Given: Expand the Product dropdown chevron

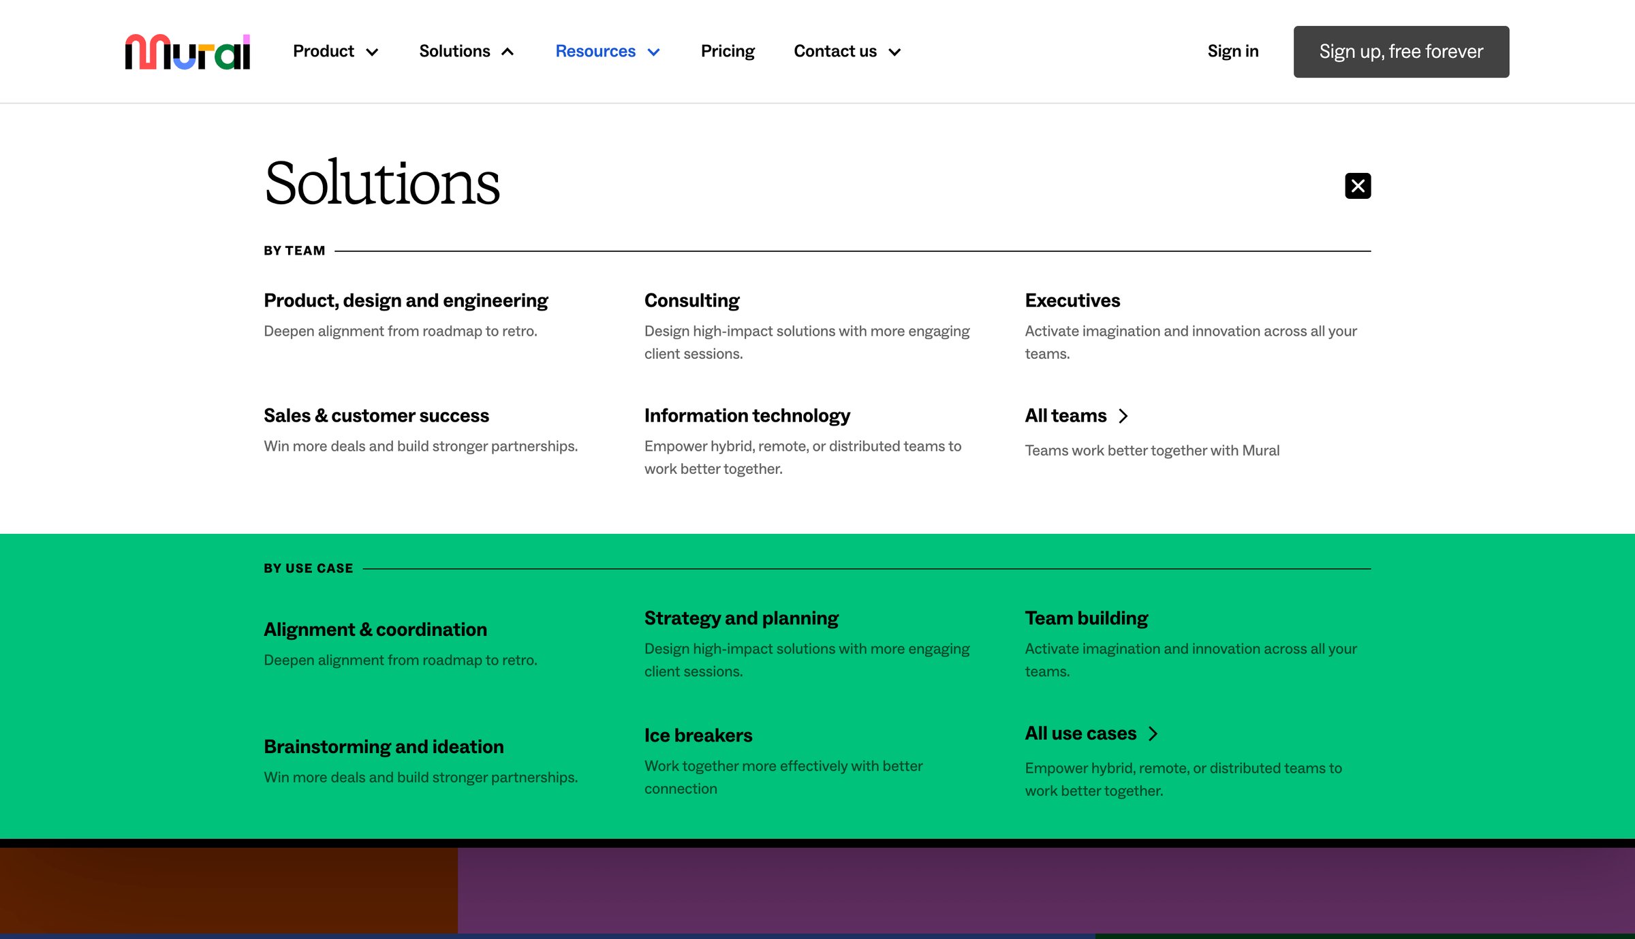Looking at the screenshot, I should (x=372, y=52).
